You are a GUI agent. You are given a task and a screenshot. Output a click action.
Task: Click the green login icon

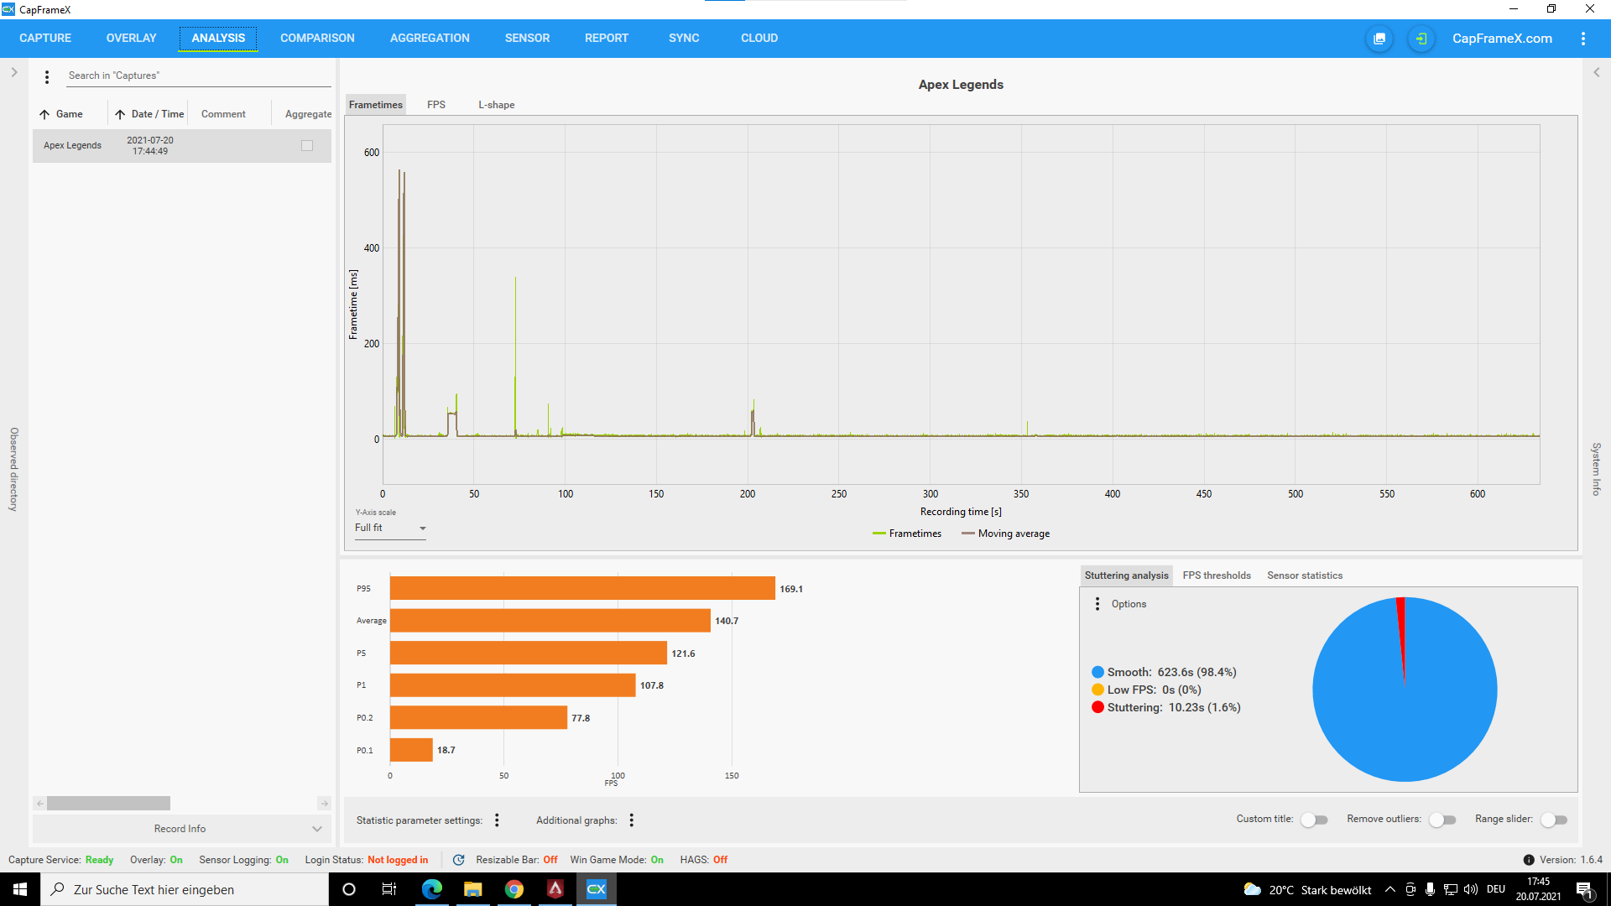pos(1421,39)
